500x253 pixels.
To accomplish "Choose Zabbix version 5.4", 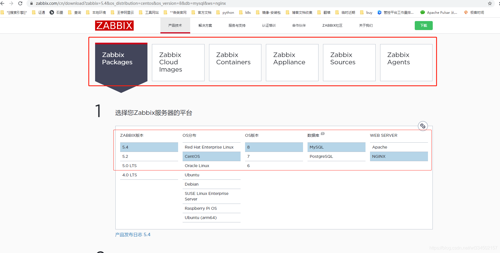I will pos(149,147).
